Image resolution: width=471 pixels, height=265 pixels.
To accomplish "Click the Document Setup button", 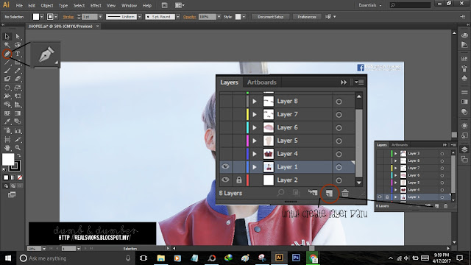I will pyautogui.click(x=271, y=17).
